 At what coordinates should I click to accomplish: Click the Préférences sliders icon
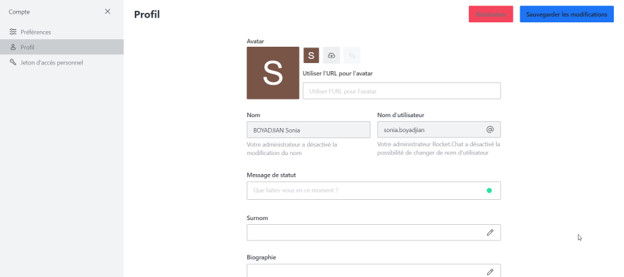[x=13, y=32]
